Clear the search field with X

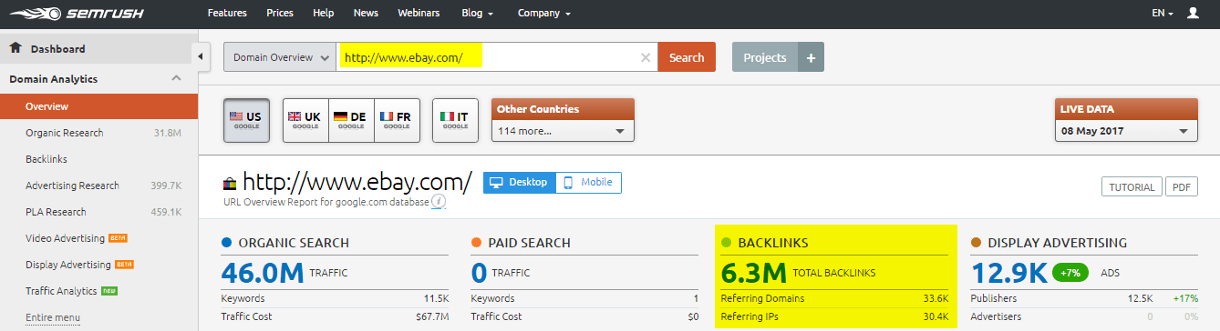646,57
